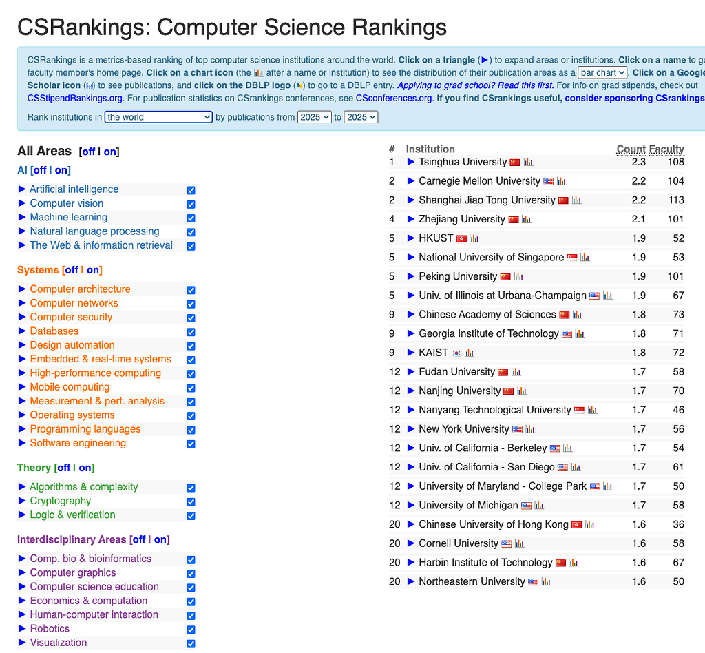Viewport: 705px width, 653px height.
Task: Open chart icon next to Tsinghua University
Action: pos(528,163)
